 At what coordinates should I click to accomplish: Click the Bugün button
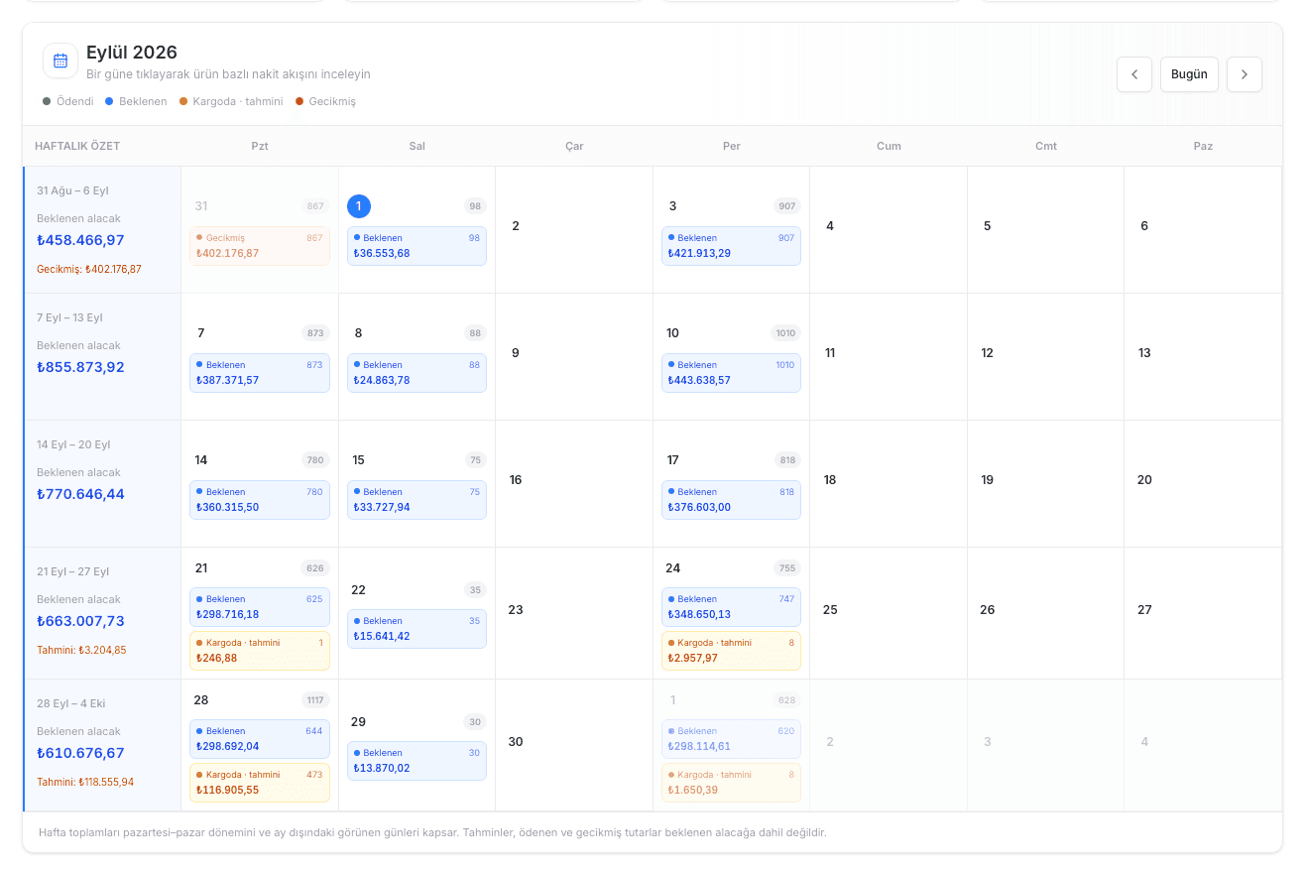pyautogui.click(x=1189, y=74)
